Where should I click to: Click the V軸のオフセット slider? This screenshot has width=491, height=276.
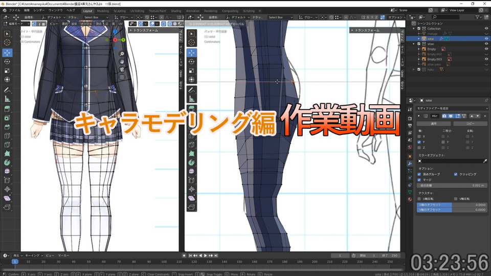pos(452,210)
